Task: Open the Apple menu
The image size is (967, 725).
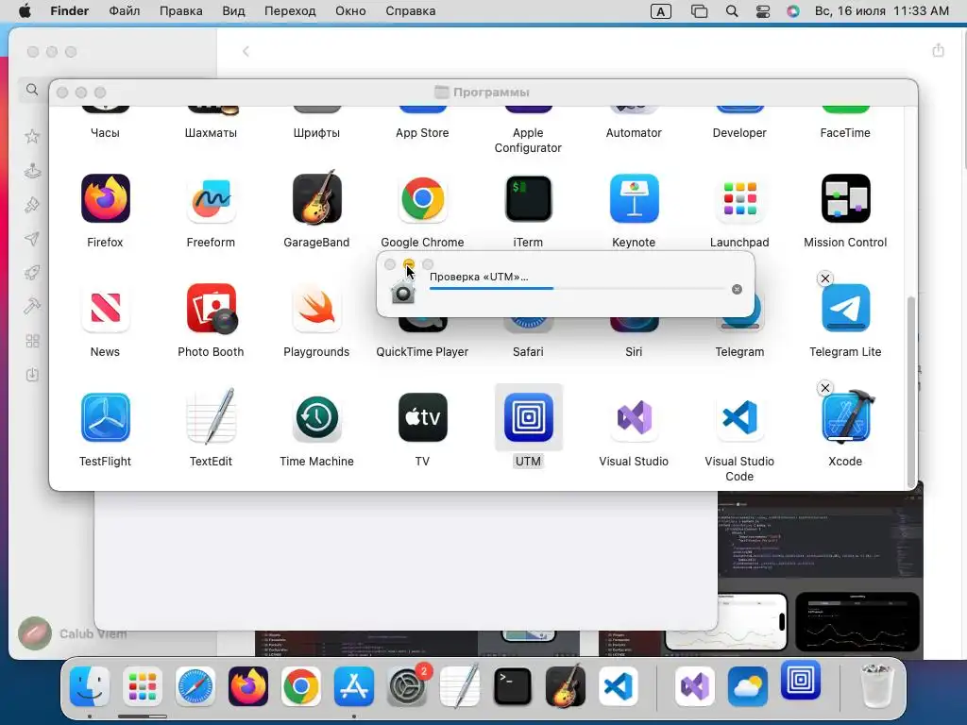Action: point(25,11)
